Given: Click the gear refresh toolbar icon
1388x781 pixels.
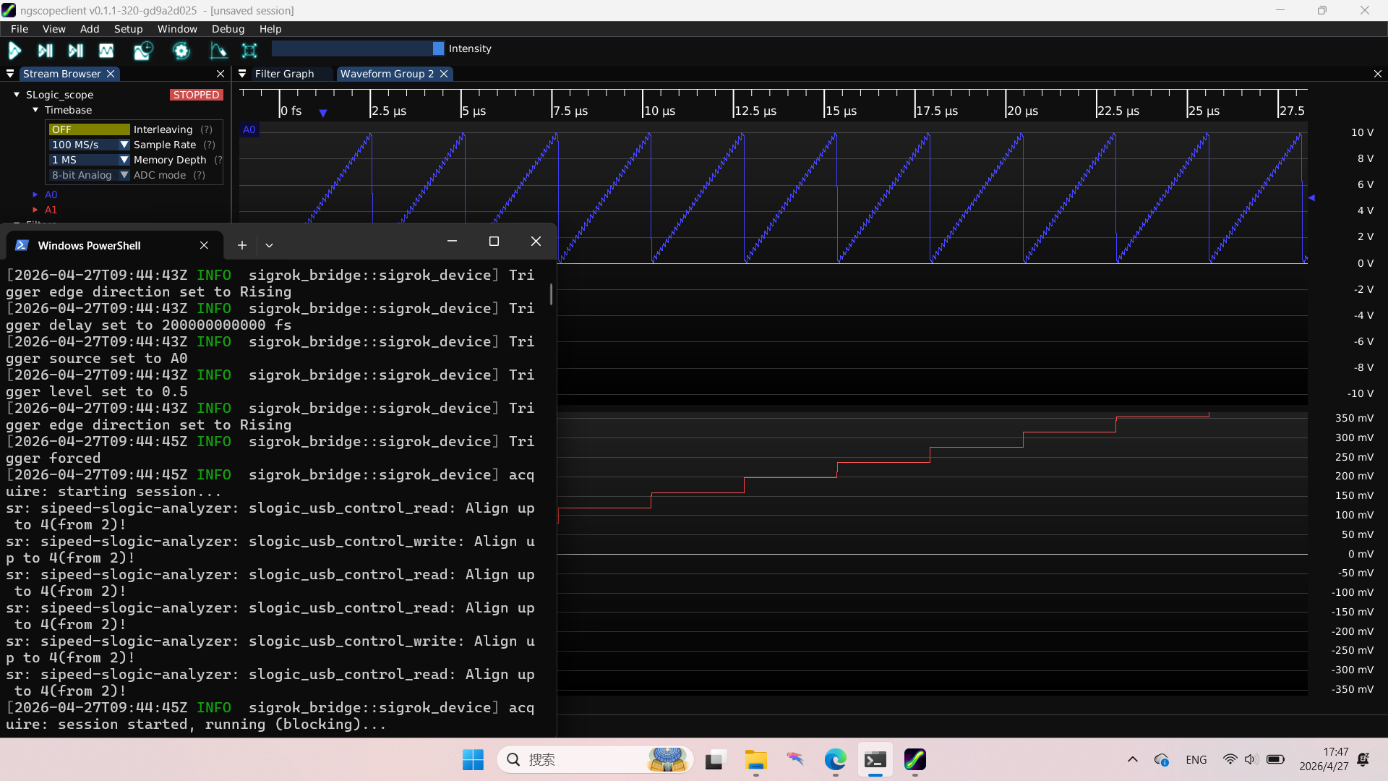Looking at the screenshot, I should click(x=181, y=50).
